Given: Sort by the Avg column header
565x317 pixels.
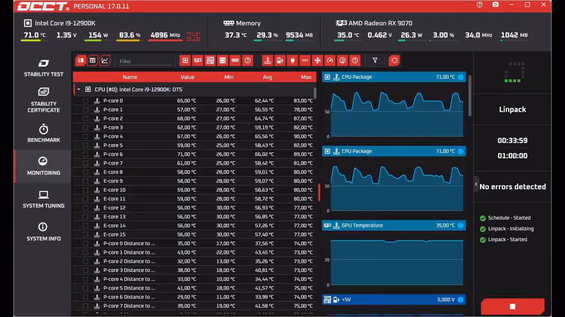Looking at the screenshot, I should click(268, 77).
